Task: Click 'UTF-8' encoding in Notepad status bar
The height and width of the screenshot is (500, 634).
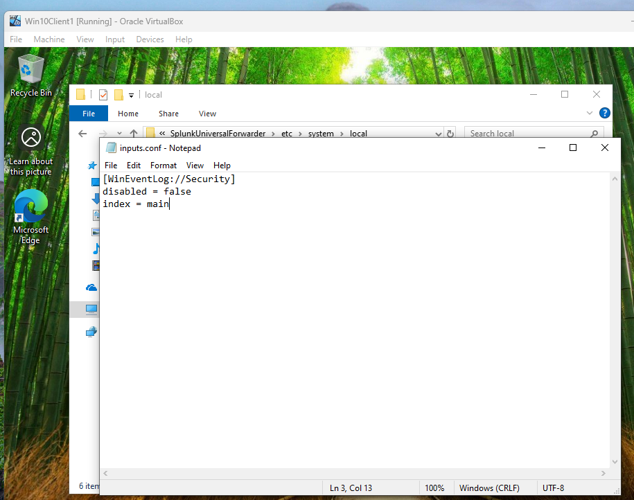Action: click(553, 488)
